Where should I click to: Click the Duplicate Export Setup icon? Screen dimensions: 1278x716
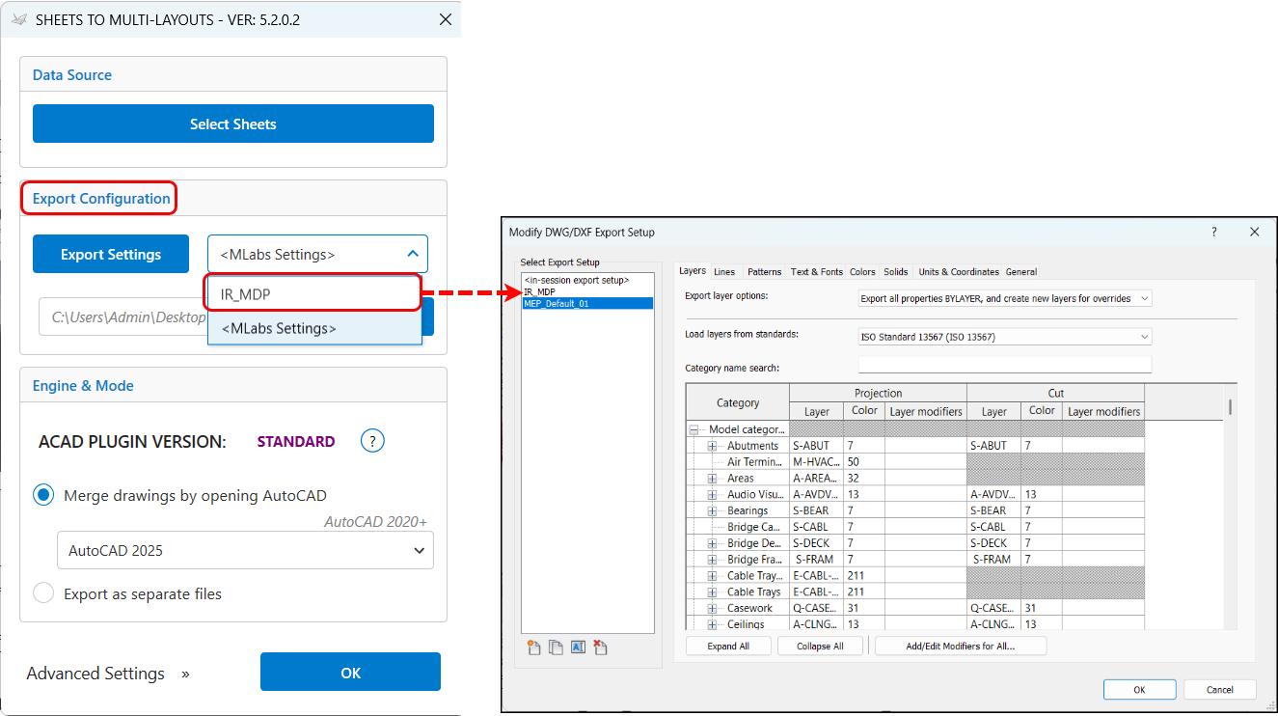coord(556,647)
